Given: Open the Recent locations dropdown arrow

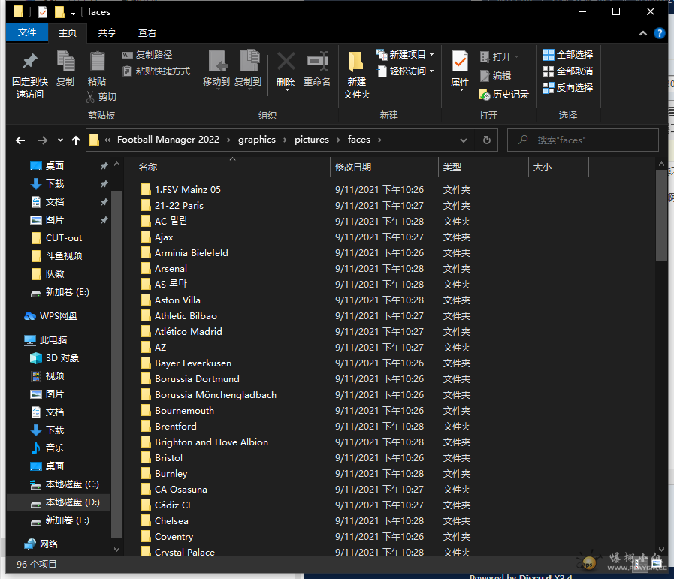Looking at the screenshot, I should pos(60,140).
